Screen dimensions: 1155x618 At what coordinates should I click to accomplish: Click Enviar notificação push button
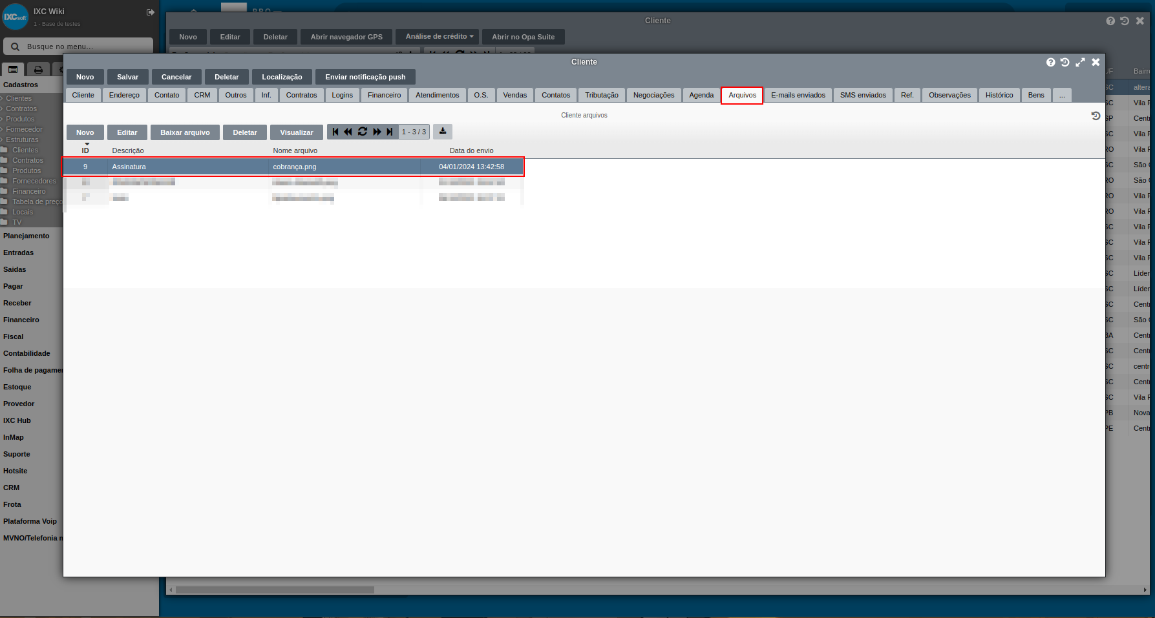365,77
